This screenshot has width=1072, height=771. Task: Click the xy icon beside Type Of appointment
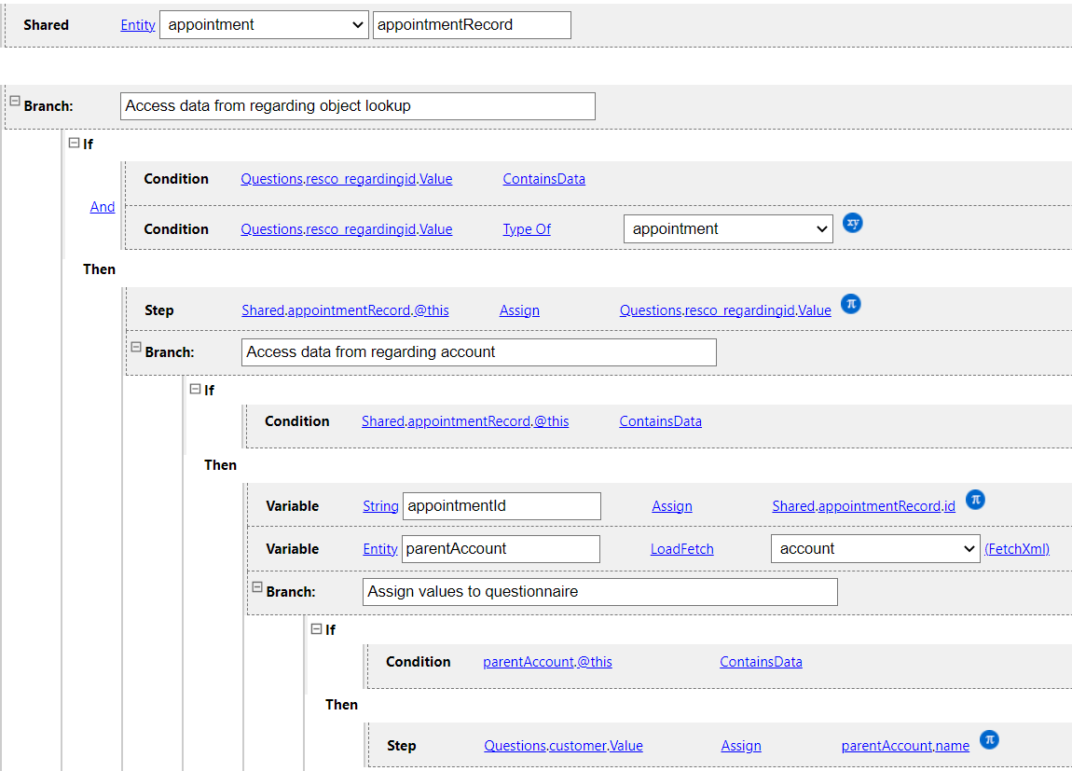tap(852, 224)
